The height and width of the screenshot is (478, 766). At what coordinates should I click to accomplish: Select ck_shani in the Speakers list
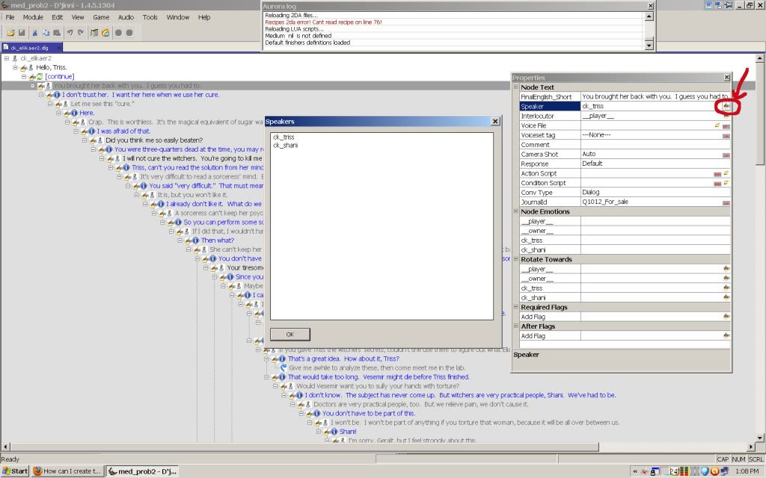pos(284,145)
